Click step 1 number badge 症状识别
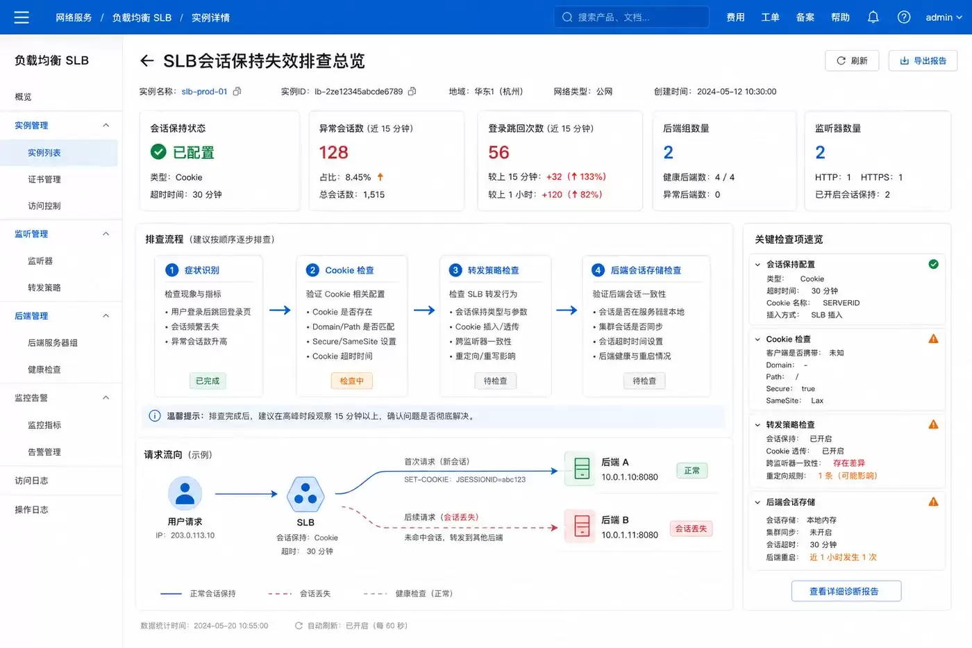 click(172, 270)
